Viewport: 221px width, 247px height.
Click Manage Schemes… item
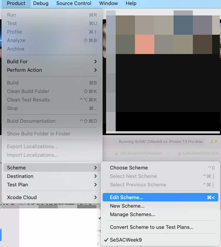(x=160, y=215)
